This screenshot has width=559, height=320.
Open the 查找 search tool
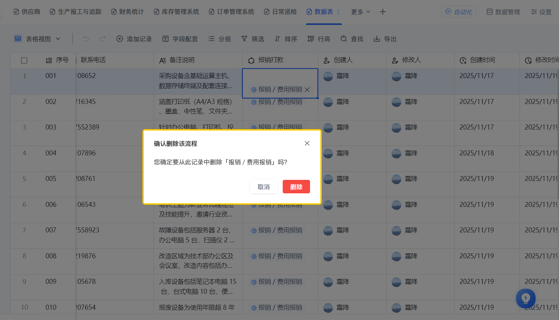click(x=352, y=39)
